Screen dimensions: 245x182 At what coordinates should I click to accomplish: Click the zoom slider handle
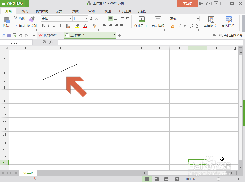coord(218,179)
